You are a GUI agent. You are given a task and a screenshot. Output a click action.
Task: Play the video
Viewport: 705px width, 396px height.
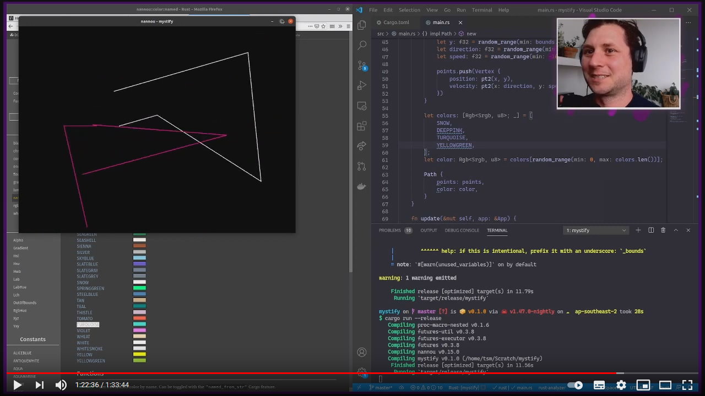(x=17, y=385)
